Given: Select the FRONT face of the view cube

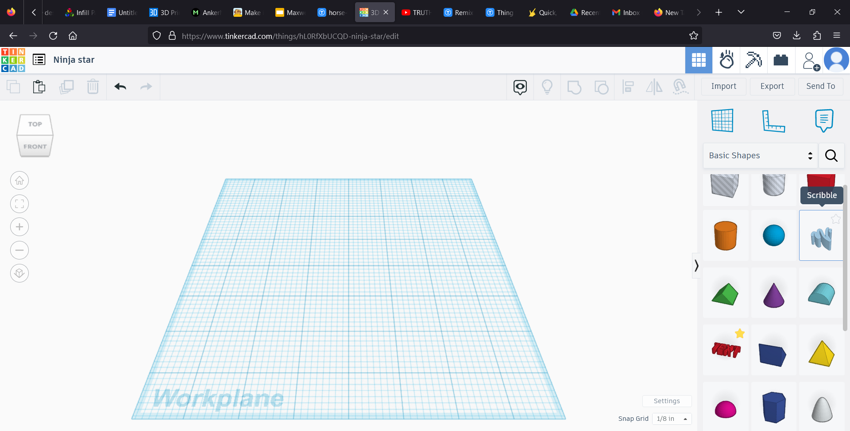Looking at the screenshot, I should 35,146.
